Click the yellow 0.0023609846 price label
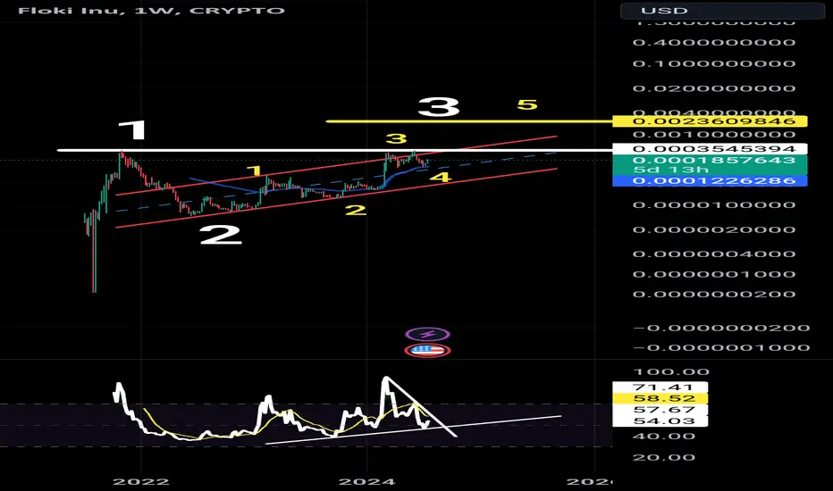Viewport: 833px width, 491px height. point(710,121)
